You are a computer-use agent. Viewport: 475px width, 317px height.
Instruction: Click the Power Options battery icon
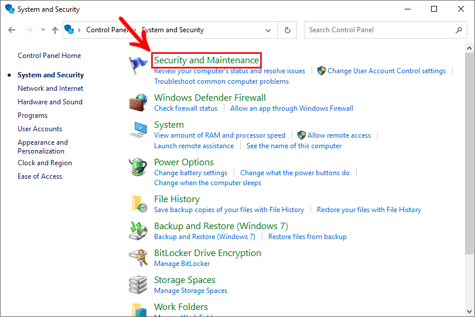pos(138,166)
